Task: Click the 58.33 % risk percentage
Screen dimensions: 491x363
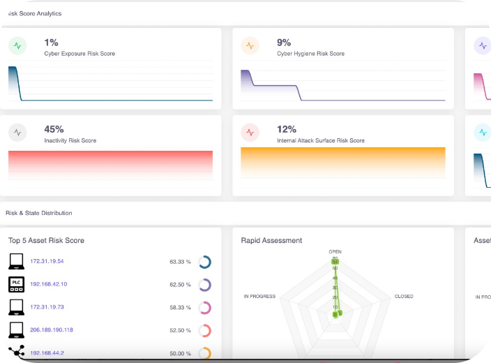Action: tap(180, 308)
